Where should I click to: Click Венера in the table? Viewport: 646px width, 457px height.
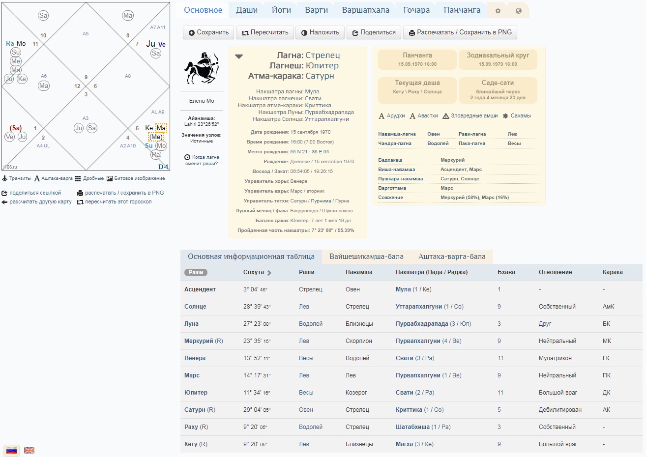tap(195, 358)
